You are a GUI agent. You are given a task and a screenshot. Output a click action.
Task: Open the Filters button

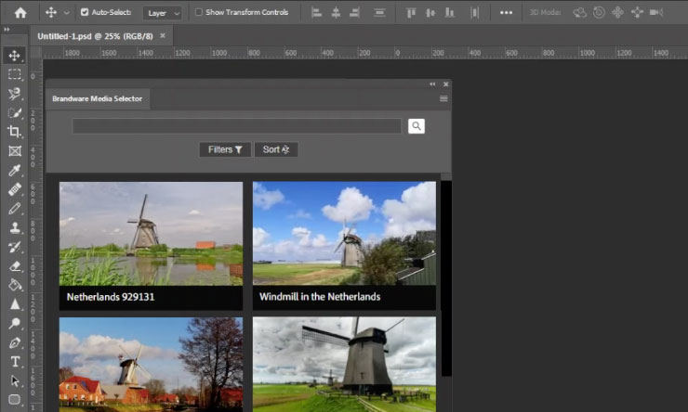tap(225, 149)
